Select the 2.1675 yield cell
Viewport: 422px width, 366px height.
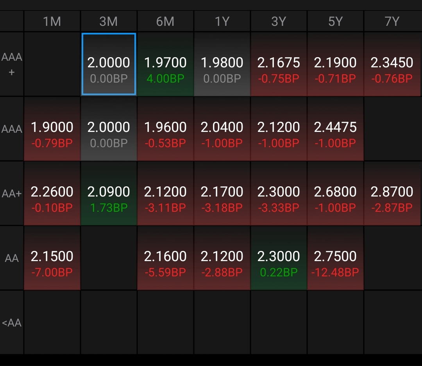coord(279,64)
